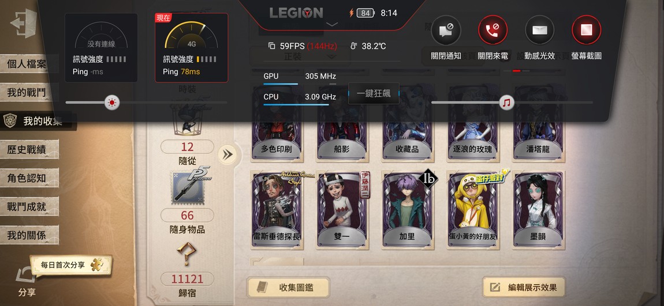The width and height of the screenshot is (664, 306).
Task: Adjust the brightness slider handle
Action: (x=112, y=102)
